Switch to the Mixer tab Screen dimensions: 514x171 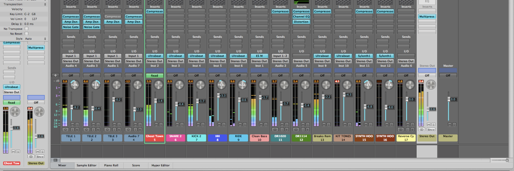click(62, 166)
